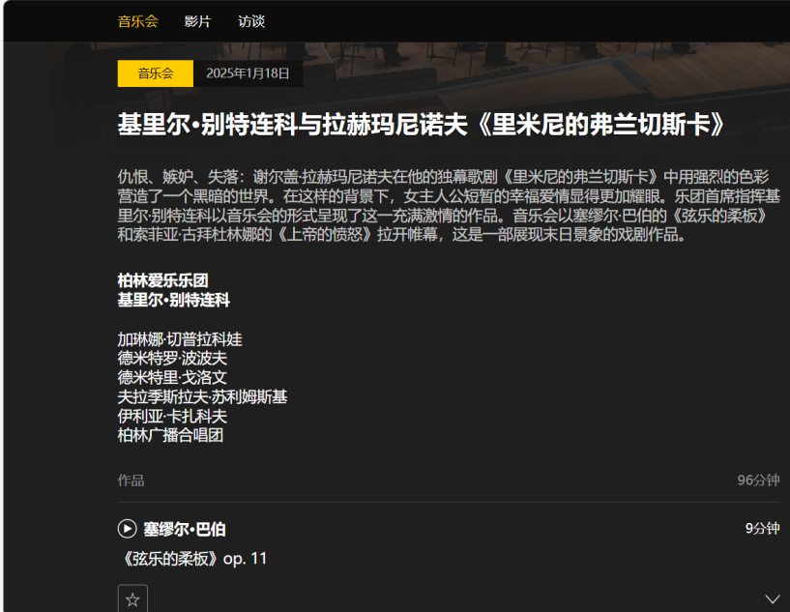Open conductor link 基里尔·别特连科
Viewport: 790px width, 612px height.
[173, 300]
